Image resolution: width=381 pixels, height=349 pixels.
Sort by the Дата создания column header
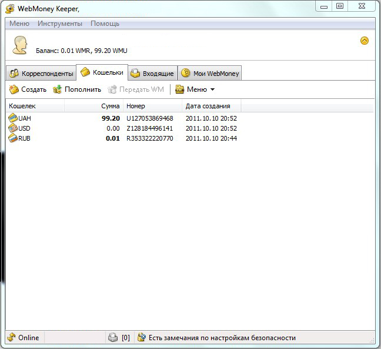click(x=212, y=106)
